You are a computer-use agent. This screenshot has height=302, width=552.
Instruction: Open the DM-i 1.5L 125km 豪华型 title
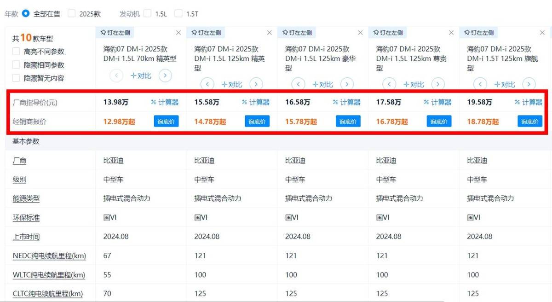(321, 58)
